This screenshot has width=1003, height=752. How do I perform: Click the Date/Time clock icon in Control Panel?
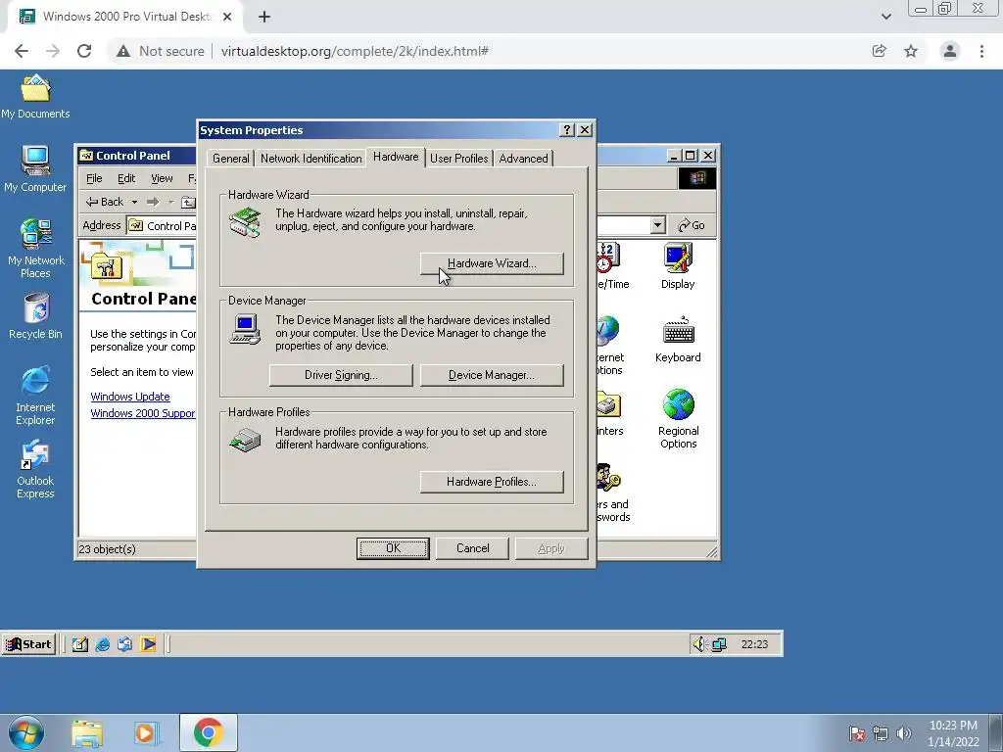[605, 258]
